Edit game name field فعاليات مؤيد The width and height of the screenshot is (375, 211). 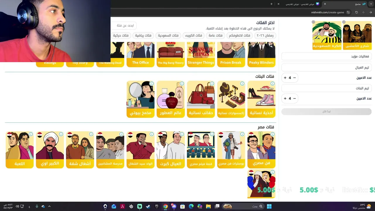(x=326, y=56)
